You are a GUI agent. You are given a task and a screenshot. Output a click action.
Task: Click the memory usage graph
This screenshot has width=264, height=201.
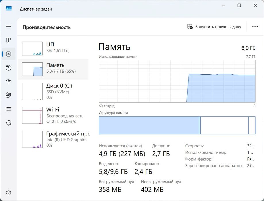point(177,81)
